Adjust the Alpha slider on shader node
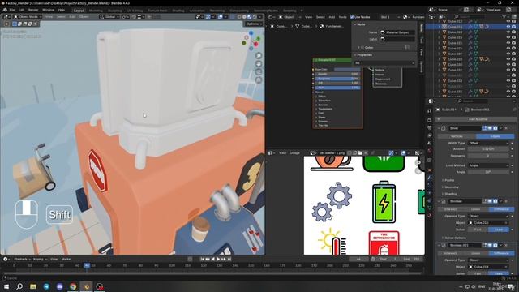This screenshot has height=292, width=519. coord(337,88)
